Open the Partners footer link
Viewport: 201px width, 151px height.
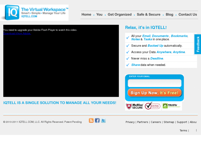pyautogui.click(x=143, y=122)
